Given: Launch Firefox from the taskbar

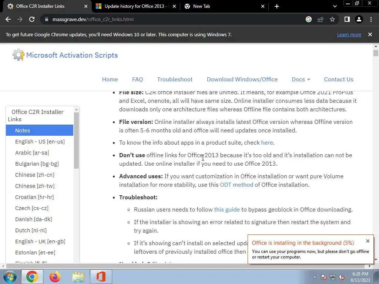Looking at the screenshot, I should [55, 277].
